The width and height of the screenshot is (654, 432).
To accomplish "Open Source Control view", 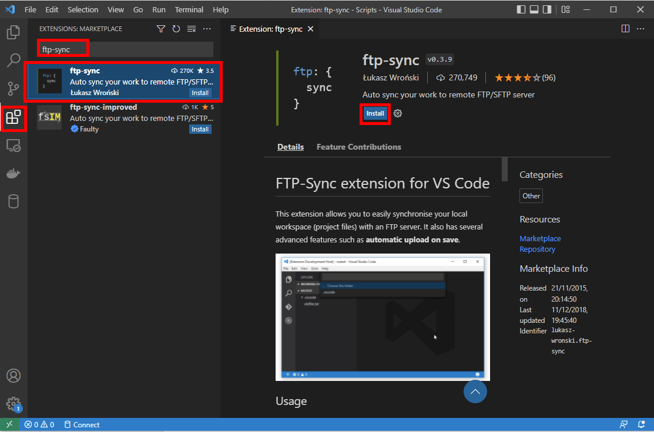I will click(x=13, y=89).
